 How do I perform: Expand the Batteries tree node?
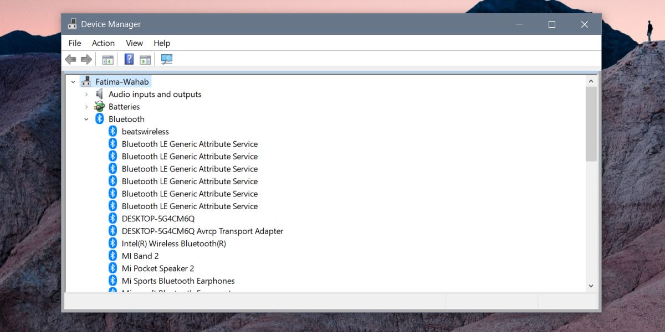[86, 107]
